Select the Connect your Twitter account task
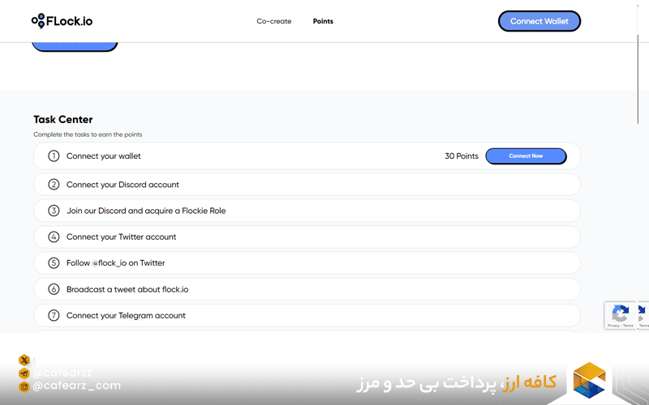The image size is (649, 405). [307, 237]
